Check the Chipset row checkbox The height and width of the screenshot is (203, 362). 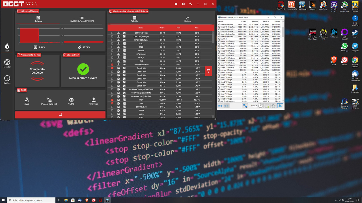tap(112, 50)
